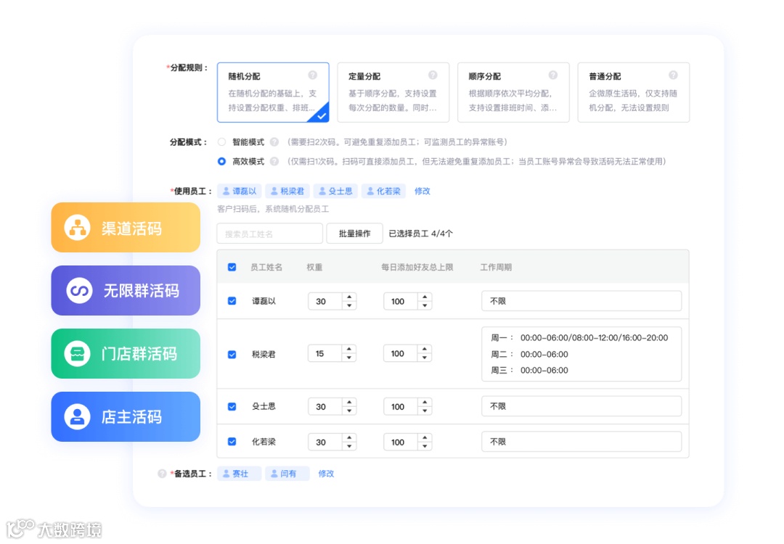Decrease 化若梁 daily friend limit with down stepper
784x544 pixels.
coord(424,445)
